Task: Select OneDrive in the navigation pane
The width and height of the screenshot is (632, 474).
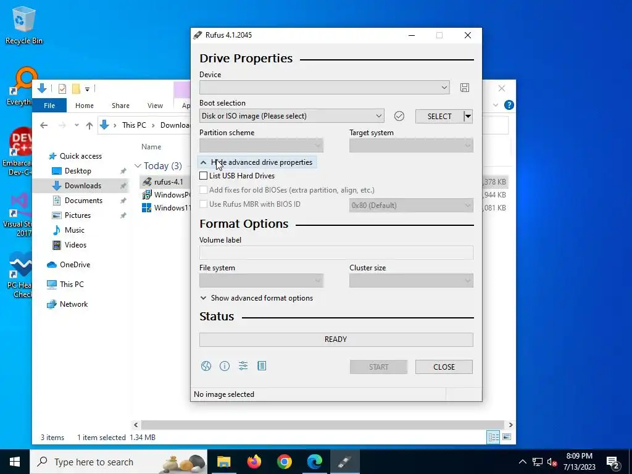Action: point(75,265)
